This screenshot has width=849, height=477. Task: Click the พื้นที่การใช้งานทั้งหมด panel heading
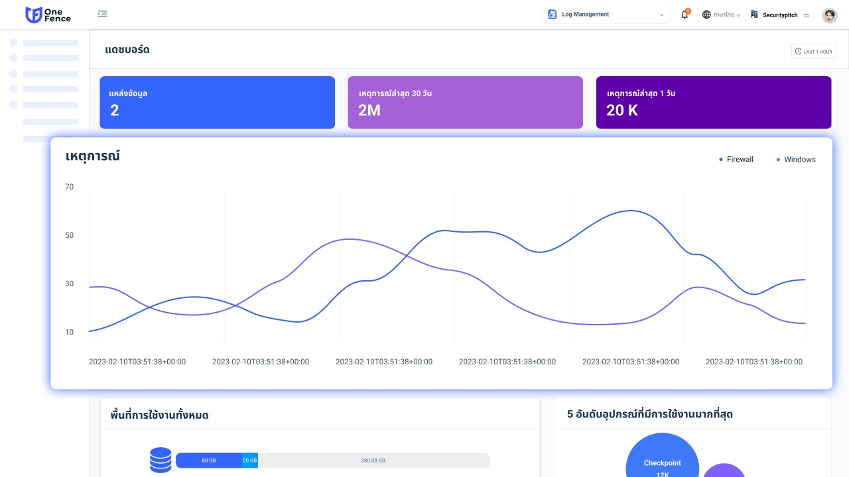160,415
